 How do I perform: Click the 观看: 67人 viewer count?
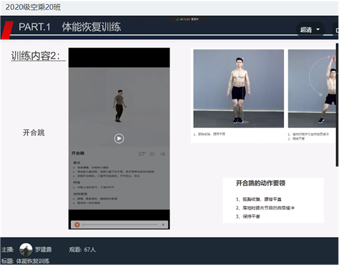click(82, 250)
